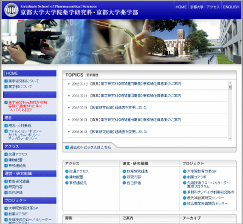Open 京都大学 in the top navigation bar
This screenshot has height=224, width=243.
pyautogui.click(x=197, y=7)
